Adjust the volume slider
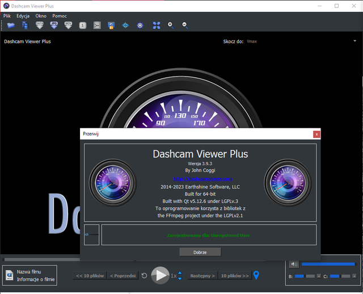The image size is (363, 294). pos(328,264)
